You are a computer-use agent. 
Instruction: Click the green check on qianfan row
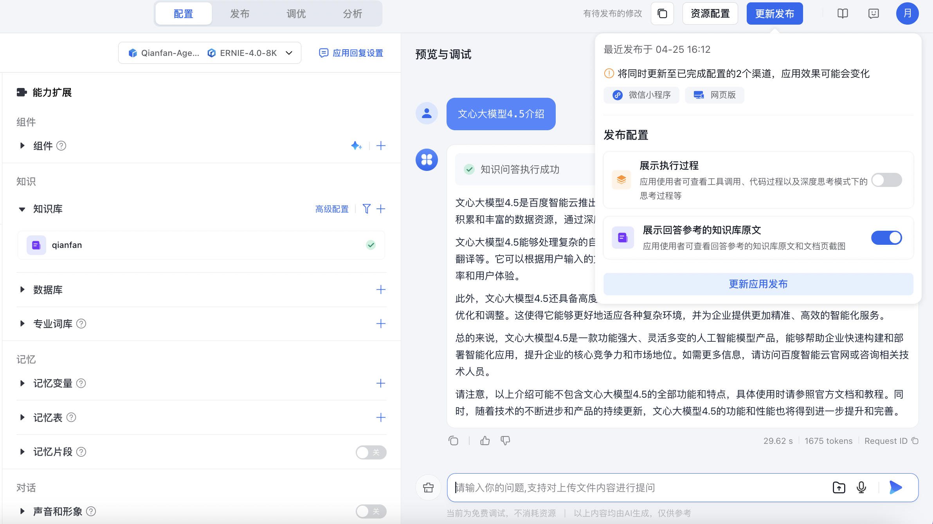[371, 245]
